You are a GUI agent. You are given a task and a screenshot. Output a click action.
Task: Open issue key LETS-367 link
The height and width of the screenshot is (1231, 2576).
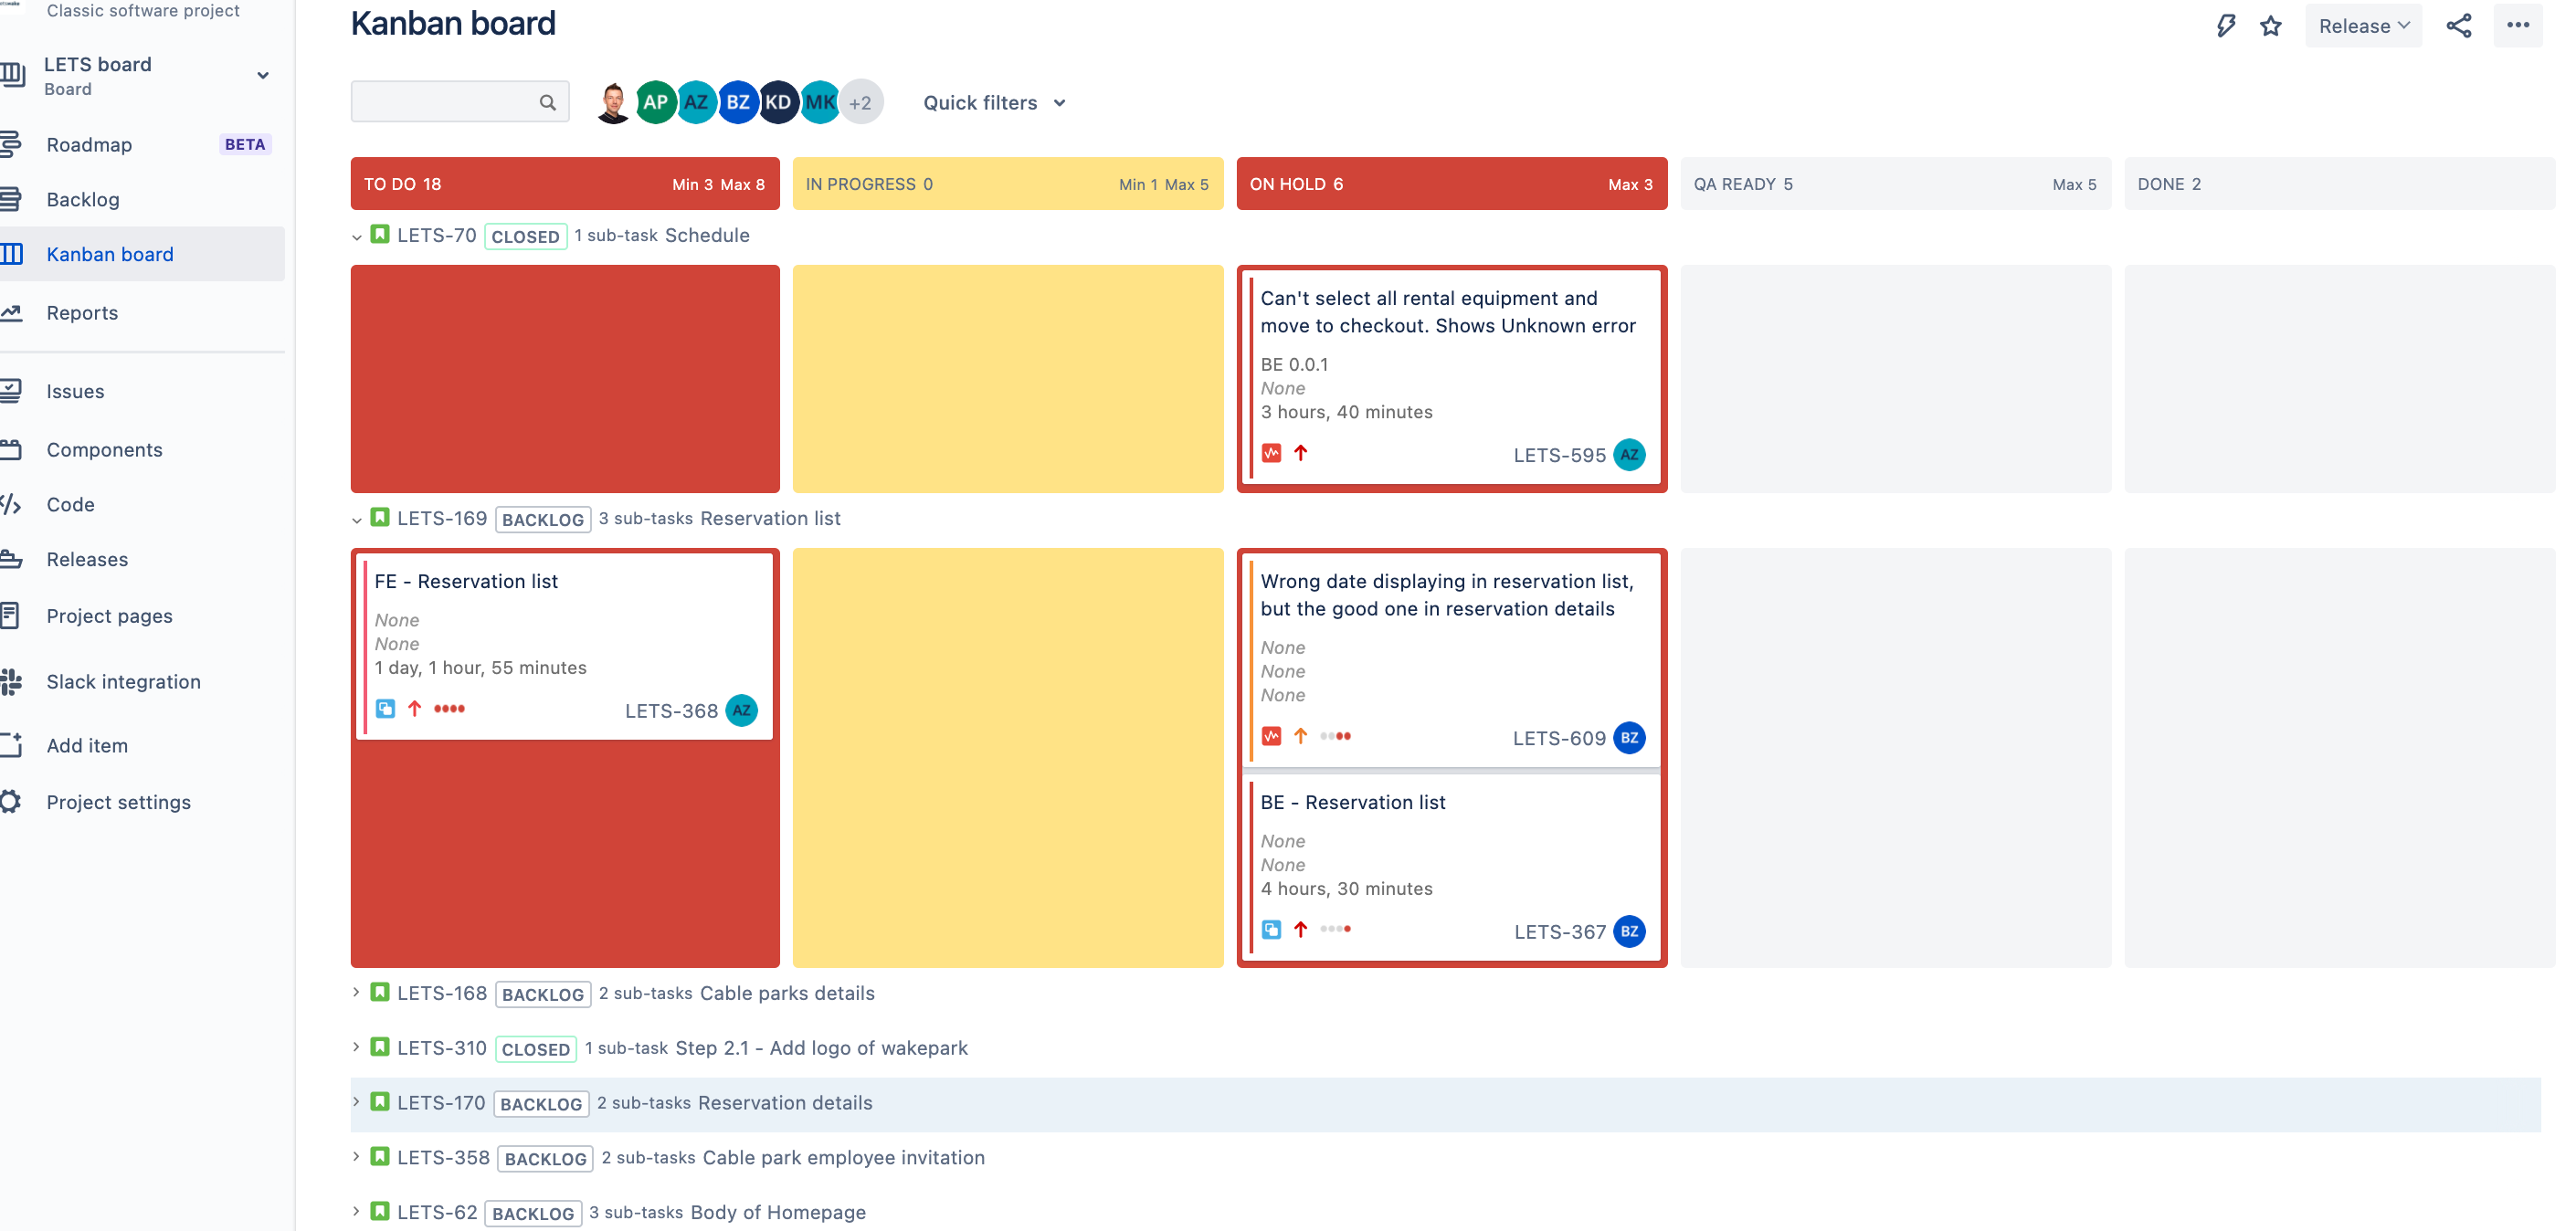(1560, 932)
